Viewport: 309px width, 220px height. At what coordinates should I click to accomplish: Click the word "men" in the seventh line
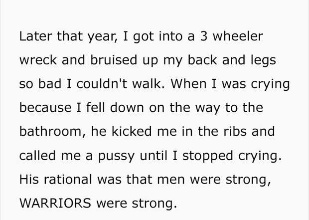tap(171, 179)
